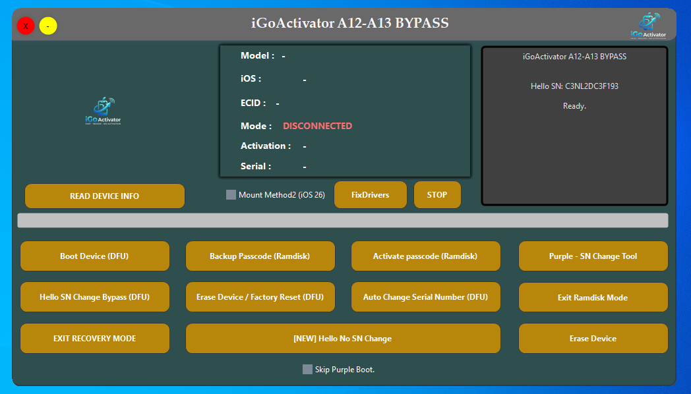691x394 pixels.
Task: Click [NEW] Hello No SN Change button
Action: 343,339
